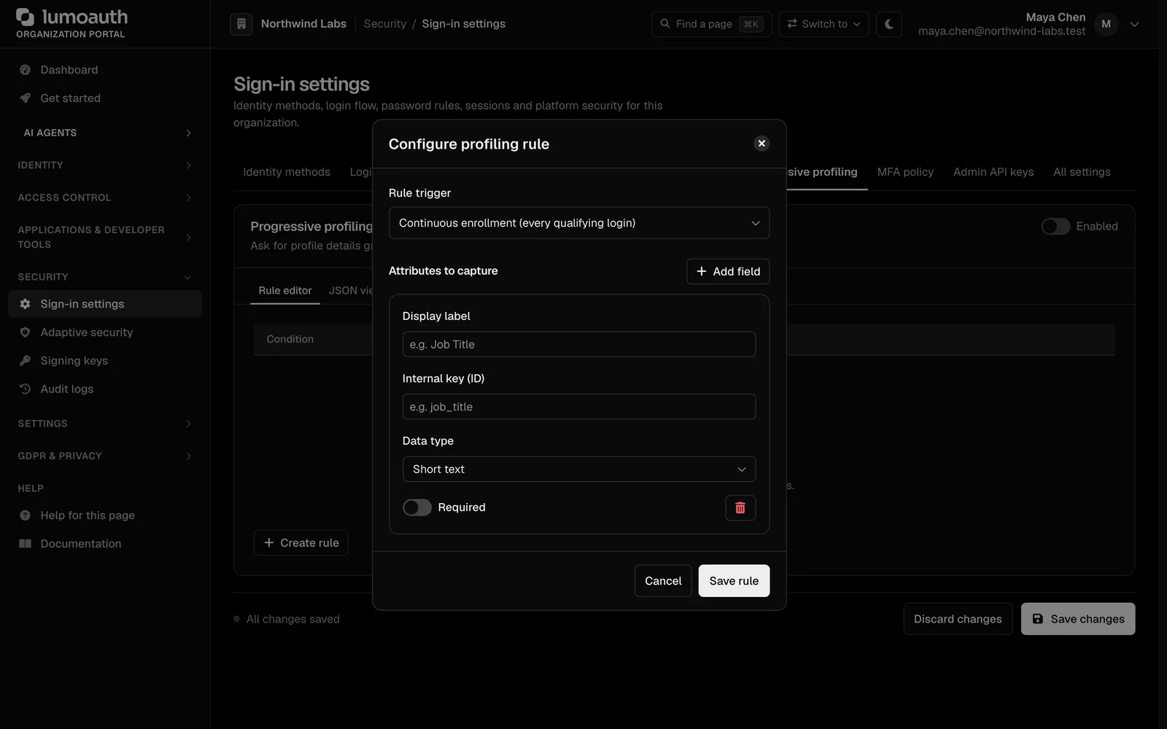Delete the attribute field with trash icon
1167x729 pixels.
pos(740,508)
